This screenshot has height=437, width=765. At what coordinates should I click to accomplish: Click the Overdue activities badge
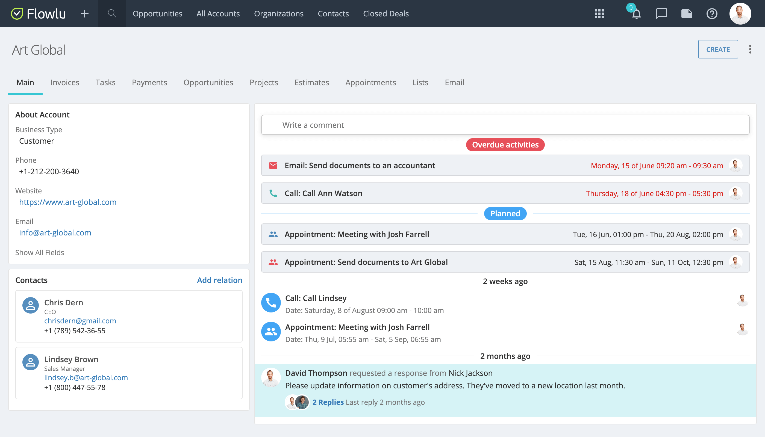[505, 145]
